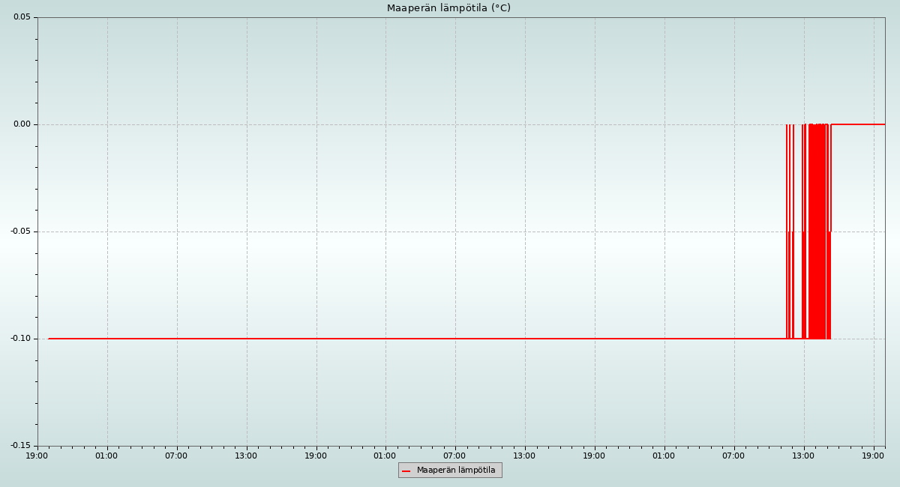Click the rightmost 19:00 x-axis label
Viewport: 900px width, 487px height.
873,456
